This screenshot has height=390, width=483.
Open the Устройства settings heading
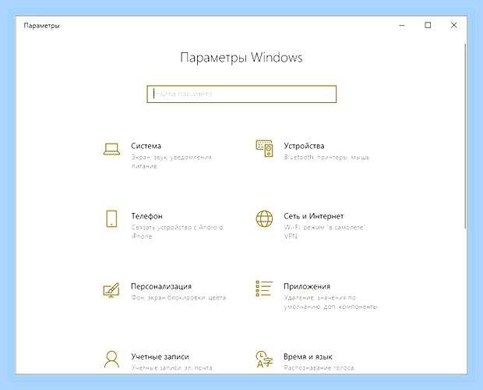pos(304,146)
